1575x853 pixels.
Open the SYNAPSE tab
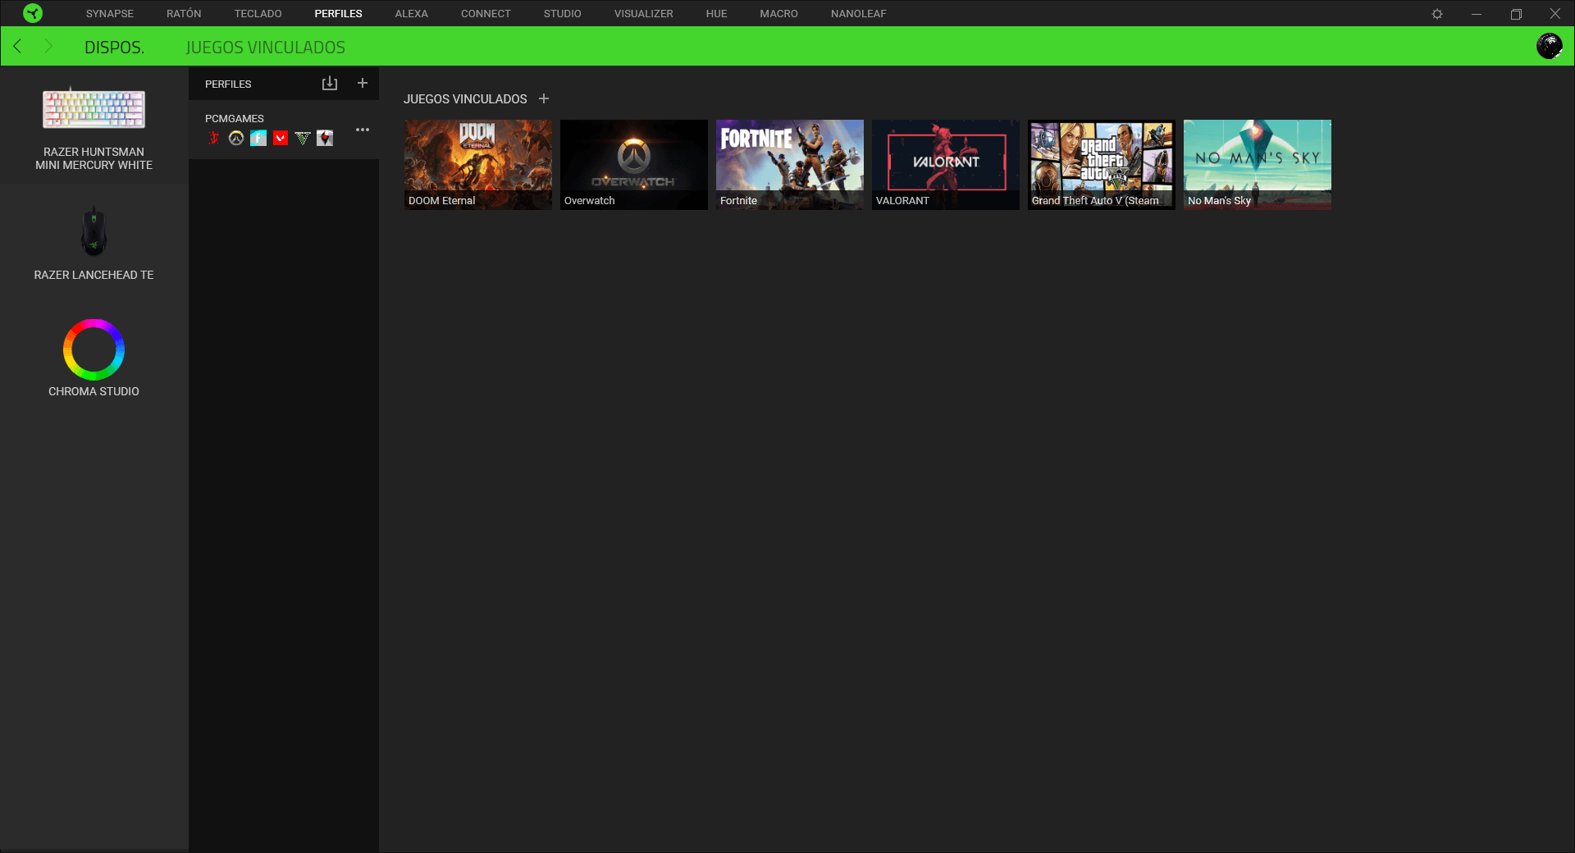(110, 14)
